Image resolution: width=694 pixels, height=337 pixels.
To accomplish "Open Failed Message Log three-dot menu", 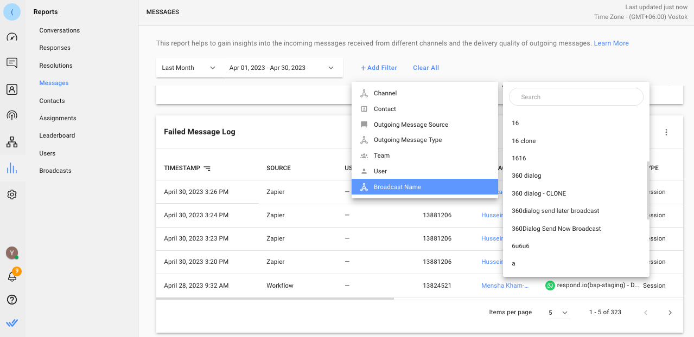I will coord(666,132).
